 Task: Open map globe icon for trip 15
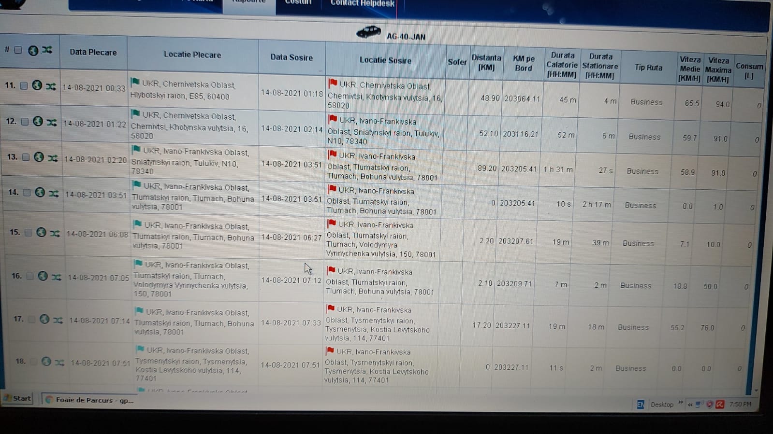pyautogui.click(x=41, y=232)
